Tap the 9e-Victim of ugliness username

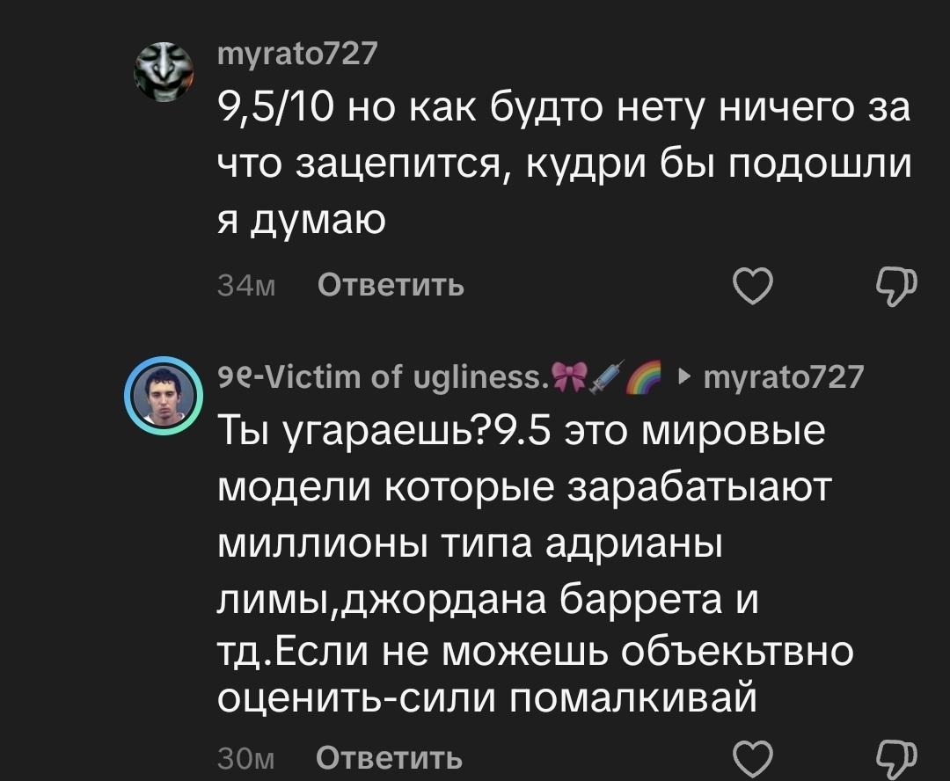pyautogui.click(x=381, y=377)
